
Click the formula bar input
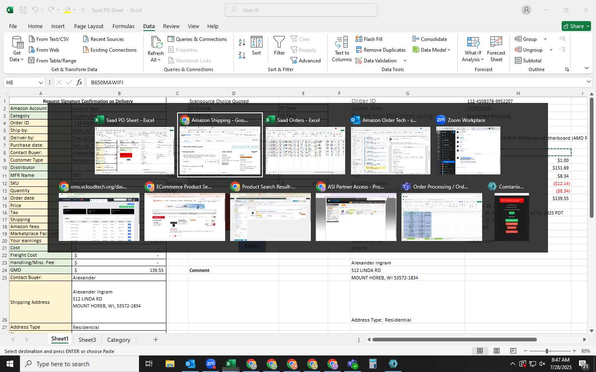click(335, 82)
